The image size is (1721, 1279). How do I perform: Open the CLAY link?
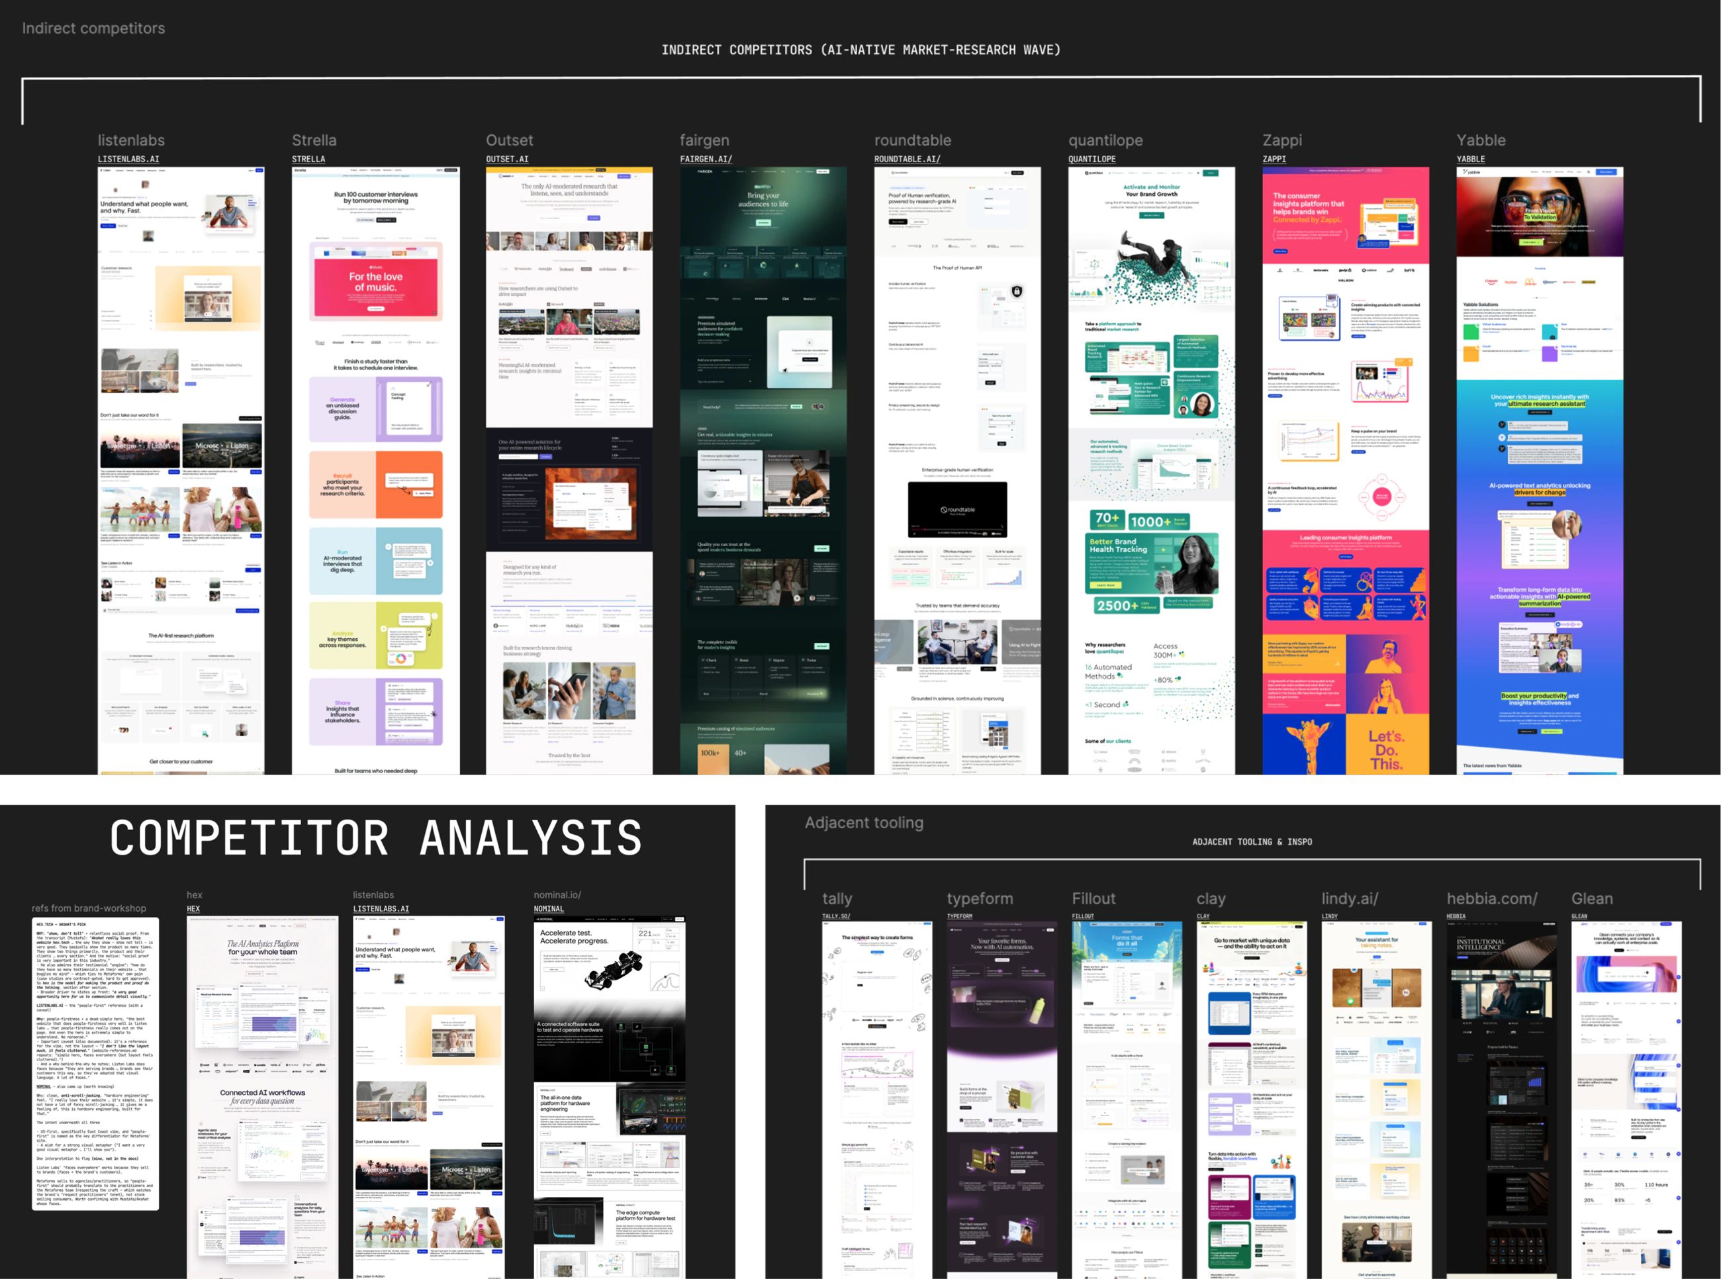pos(1203,917)
